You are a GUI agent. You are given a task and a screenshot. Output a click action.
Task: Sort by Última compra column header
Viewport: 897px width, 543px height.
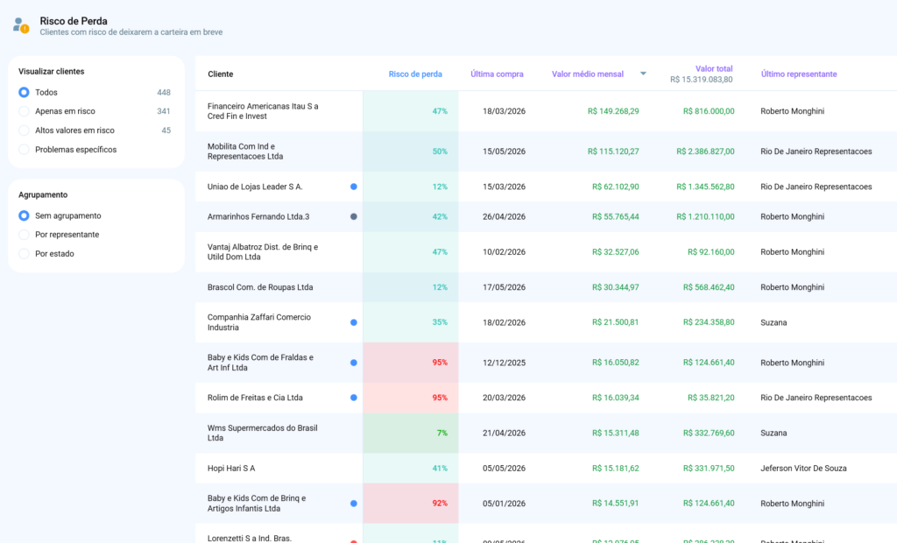coord(497,74)
